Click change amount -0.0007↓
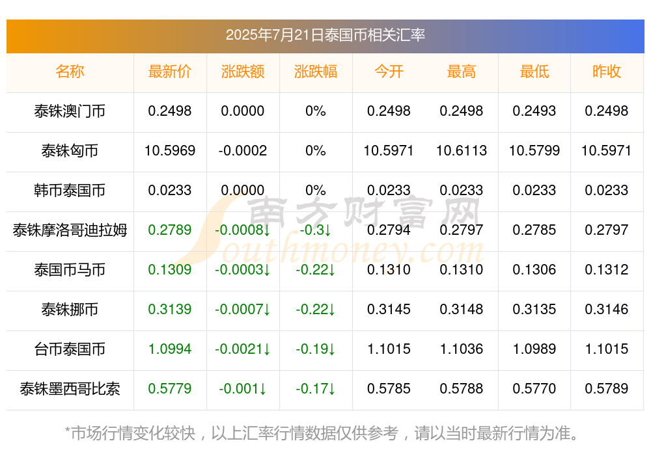This screenshot has height=454, width=651. 243,310
